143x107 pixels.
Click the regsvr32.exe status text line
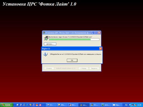click(x=70, y=37)
